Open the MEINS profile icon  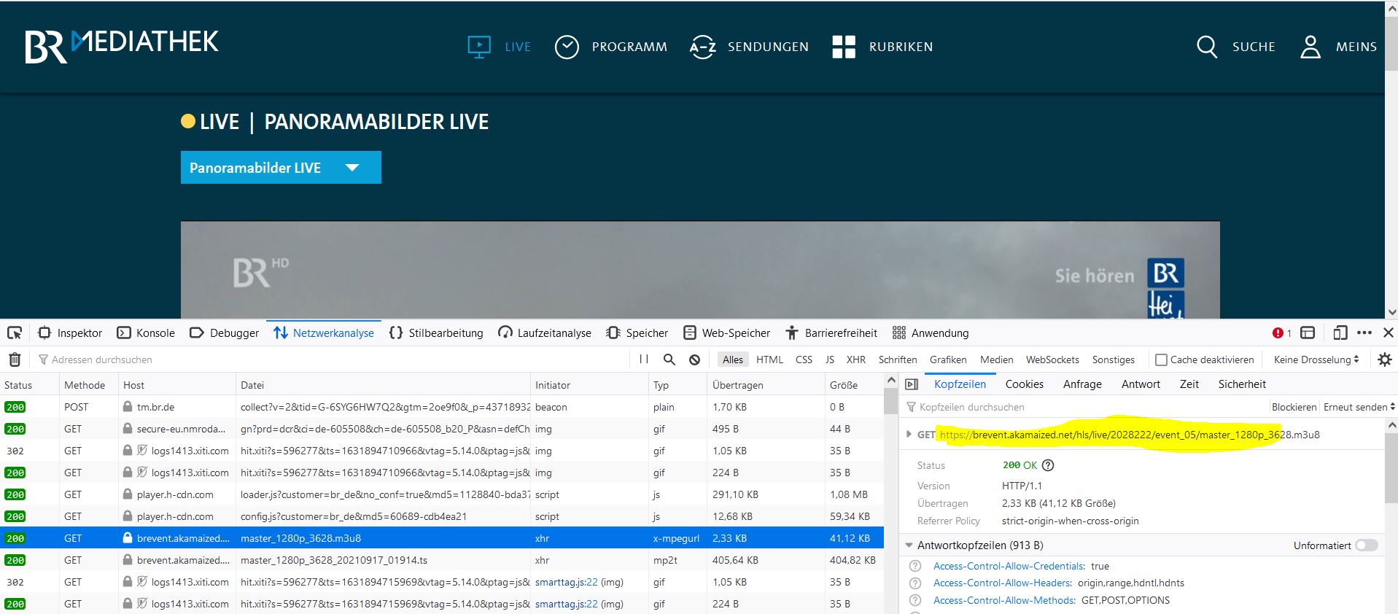coord(1310,47)
